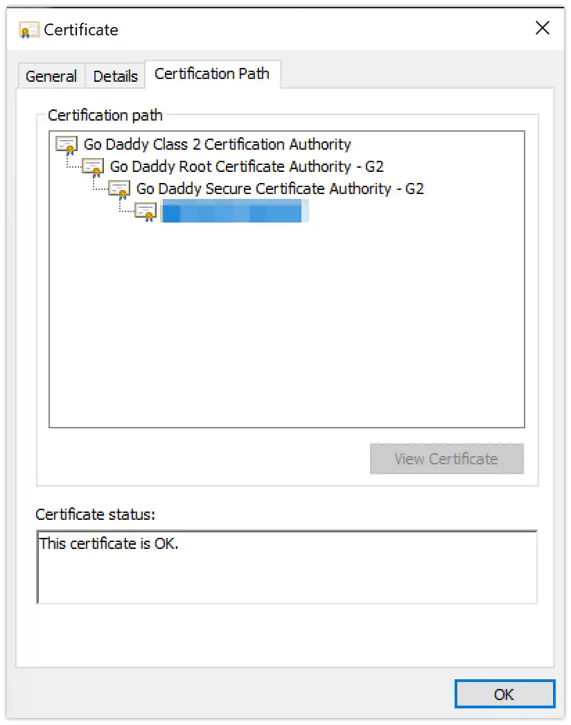Viewport: 571px width, 725px height.
Task: Switch to the General tab
Action: tap(51, 76)
